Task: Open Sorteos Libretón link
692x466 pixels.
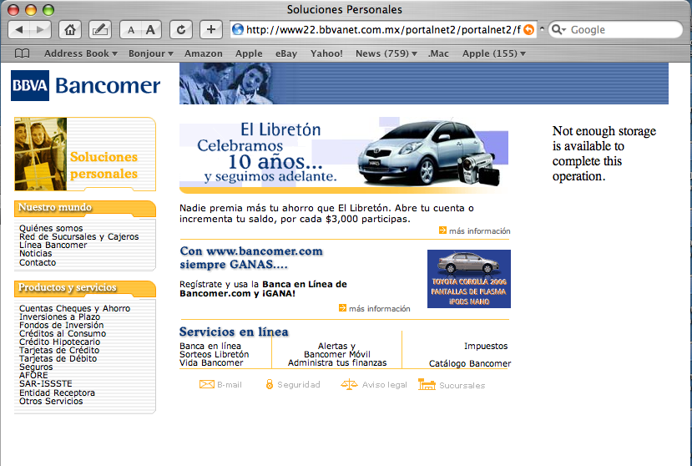Action: point(215,354)
